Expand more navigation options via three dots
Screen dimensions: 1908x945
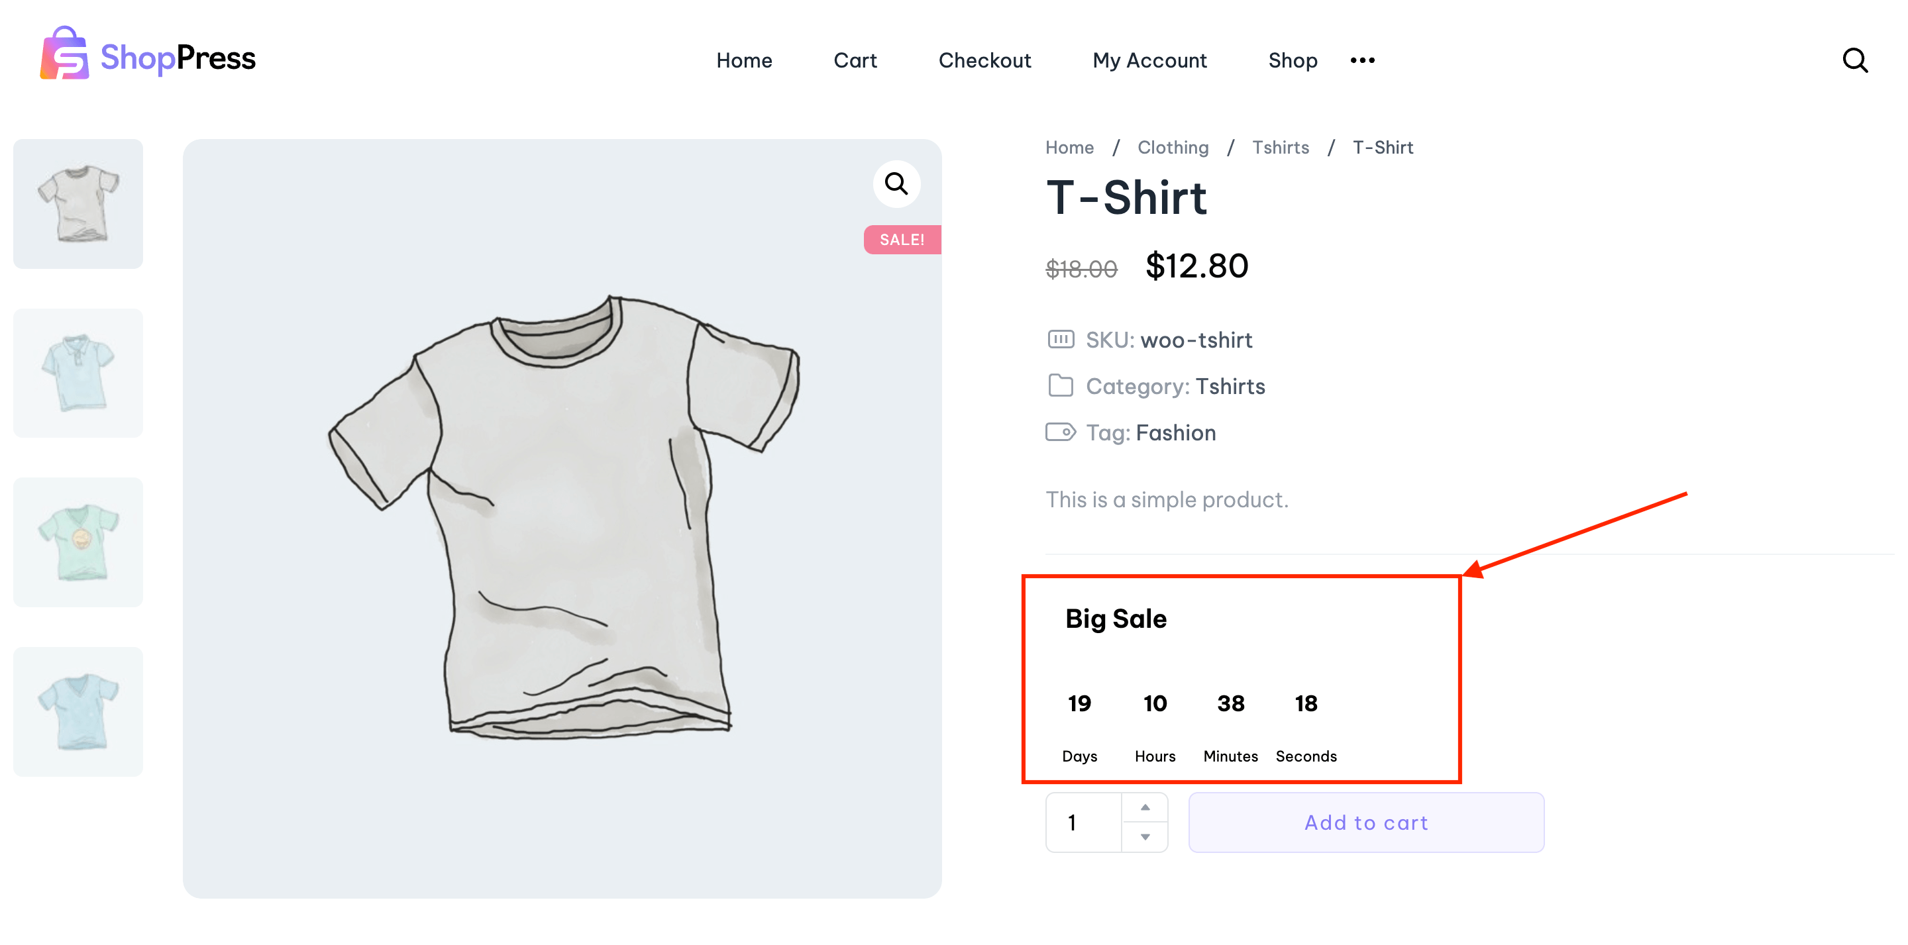pyautogui.click(x=1361, y=60)
